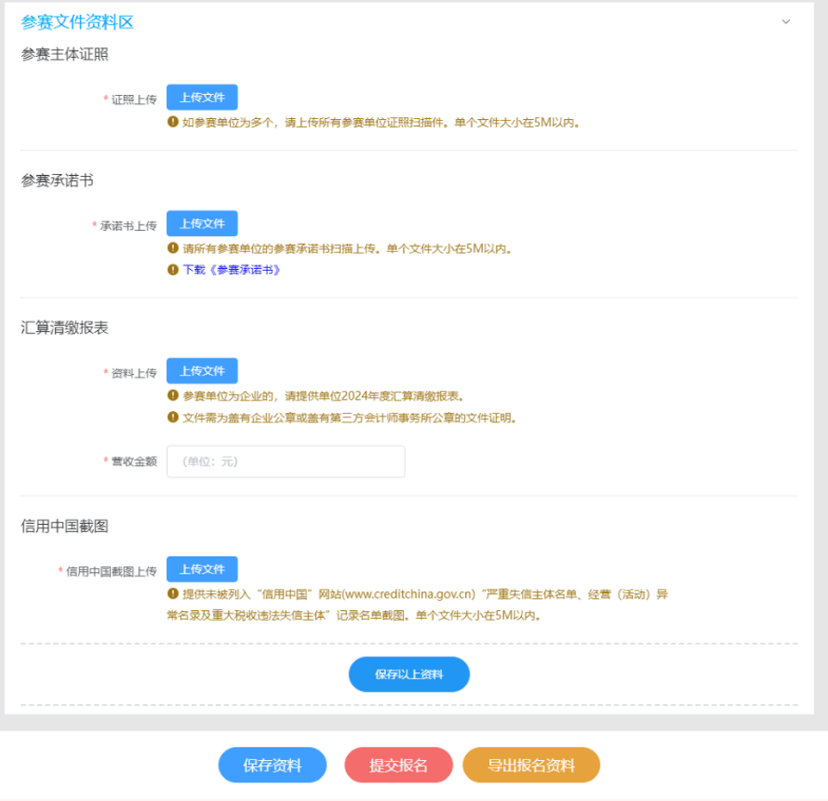Click the 证照上传 field label

point(134,99)
